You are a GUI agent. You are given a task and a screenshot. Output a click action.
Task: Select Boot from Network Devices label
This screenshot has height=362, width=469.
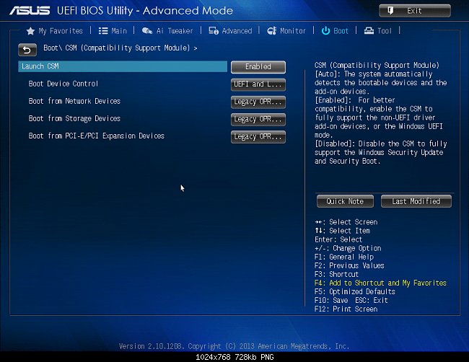[74, 101]
